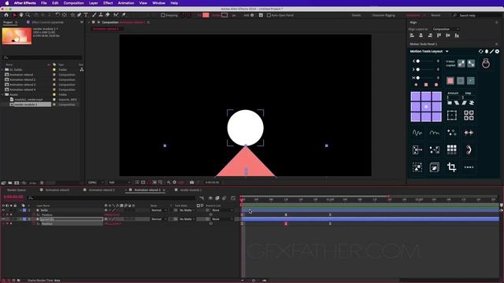Image resolution: width=504 pixels, height=283 pixels.
Task: Collapse the Assets folder in Project panel
Action: pos(2,94)
